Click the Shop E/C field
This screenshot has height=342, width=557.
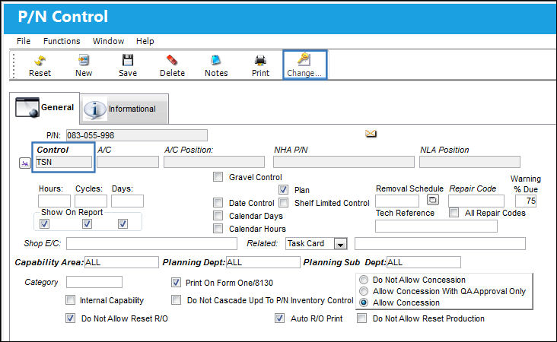click(x=151, y=244)
